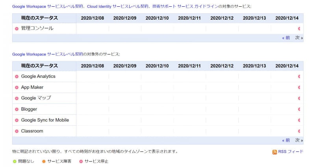Viewport: 315px width, 167px height.
Task: Click 2020/12/12 header in second table
Action: 222,66
